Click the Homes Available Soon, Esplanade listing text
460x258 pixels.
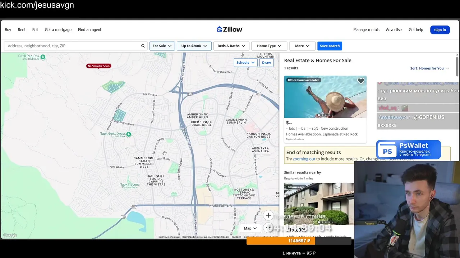pyautogui.click(x=322, y=134)
